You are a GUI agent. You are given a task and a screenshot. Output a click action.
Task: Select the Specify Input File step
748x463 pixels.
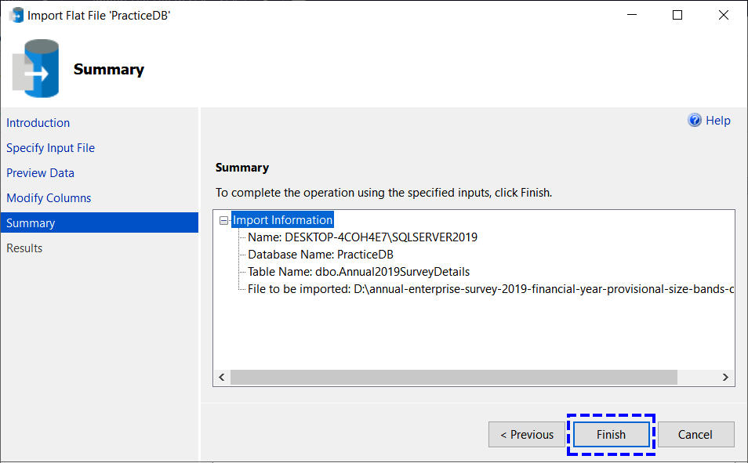point(50,147)
